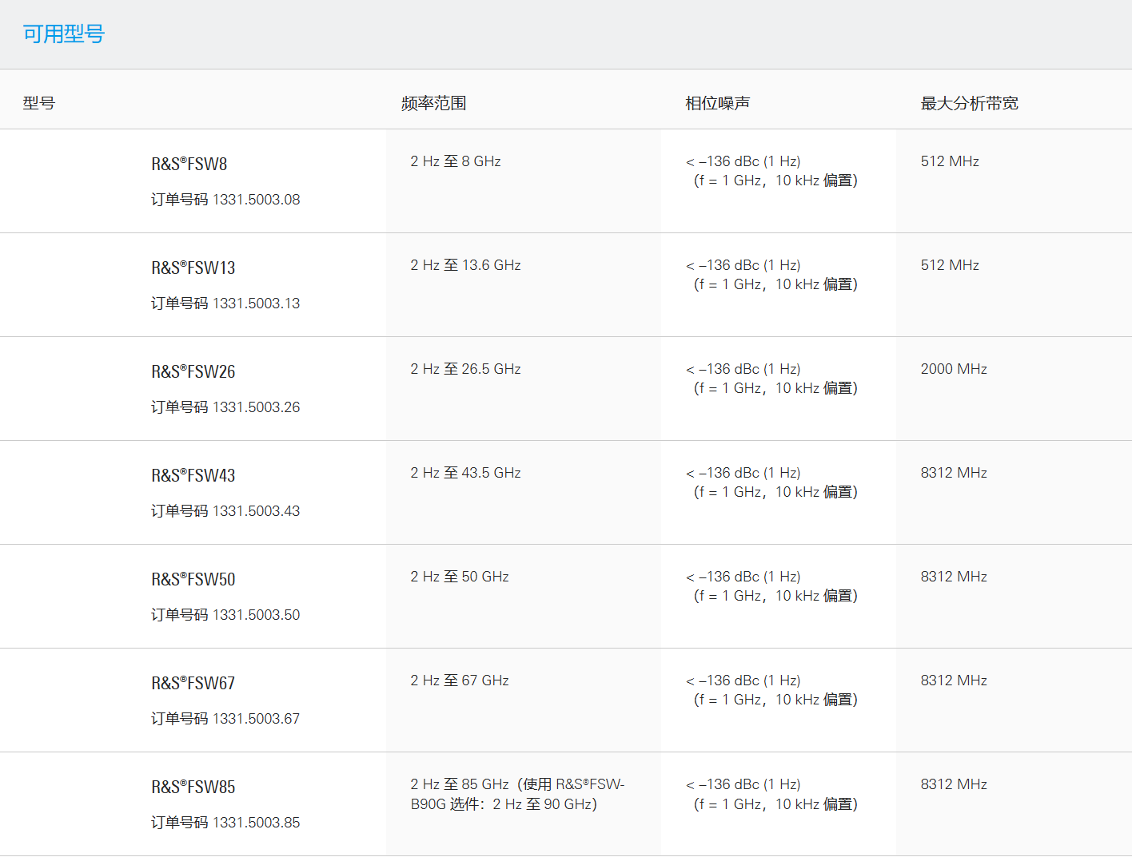1132x857 pixels.
Task: Select the R&S FSW85 model name
Action: (193, 787)
